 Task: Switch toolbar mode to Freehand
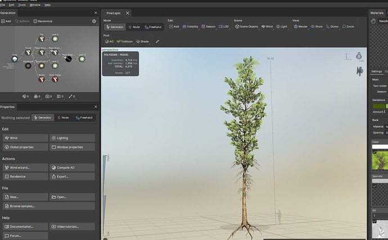point(153,27)
